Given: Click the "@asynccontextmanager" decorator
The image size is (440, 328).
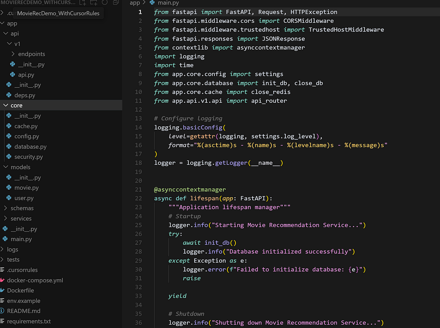Looking at the screenshot, I should click(x=190, y=190).
